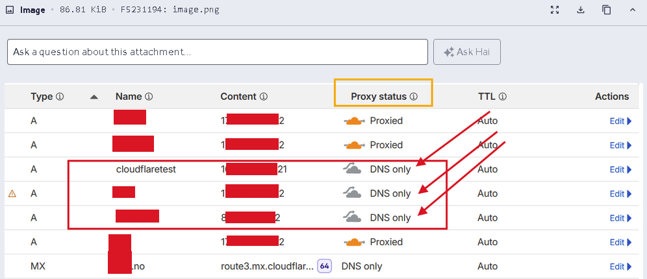This screenshot has width=647, height=279.
Task: Click info icon next to TTL header
Action: point(503,97)
